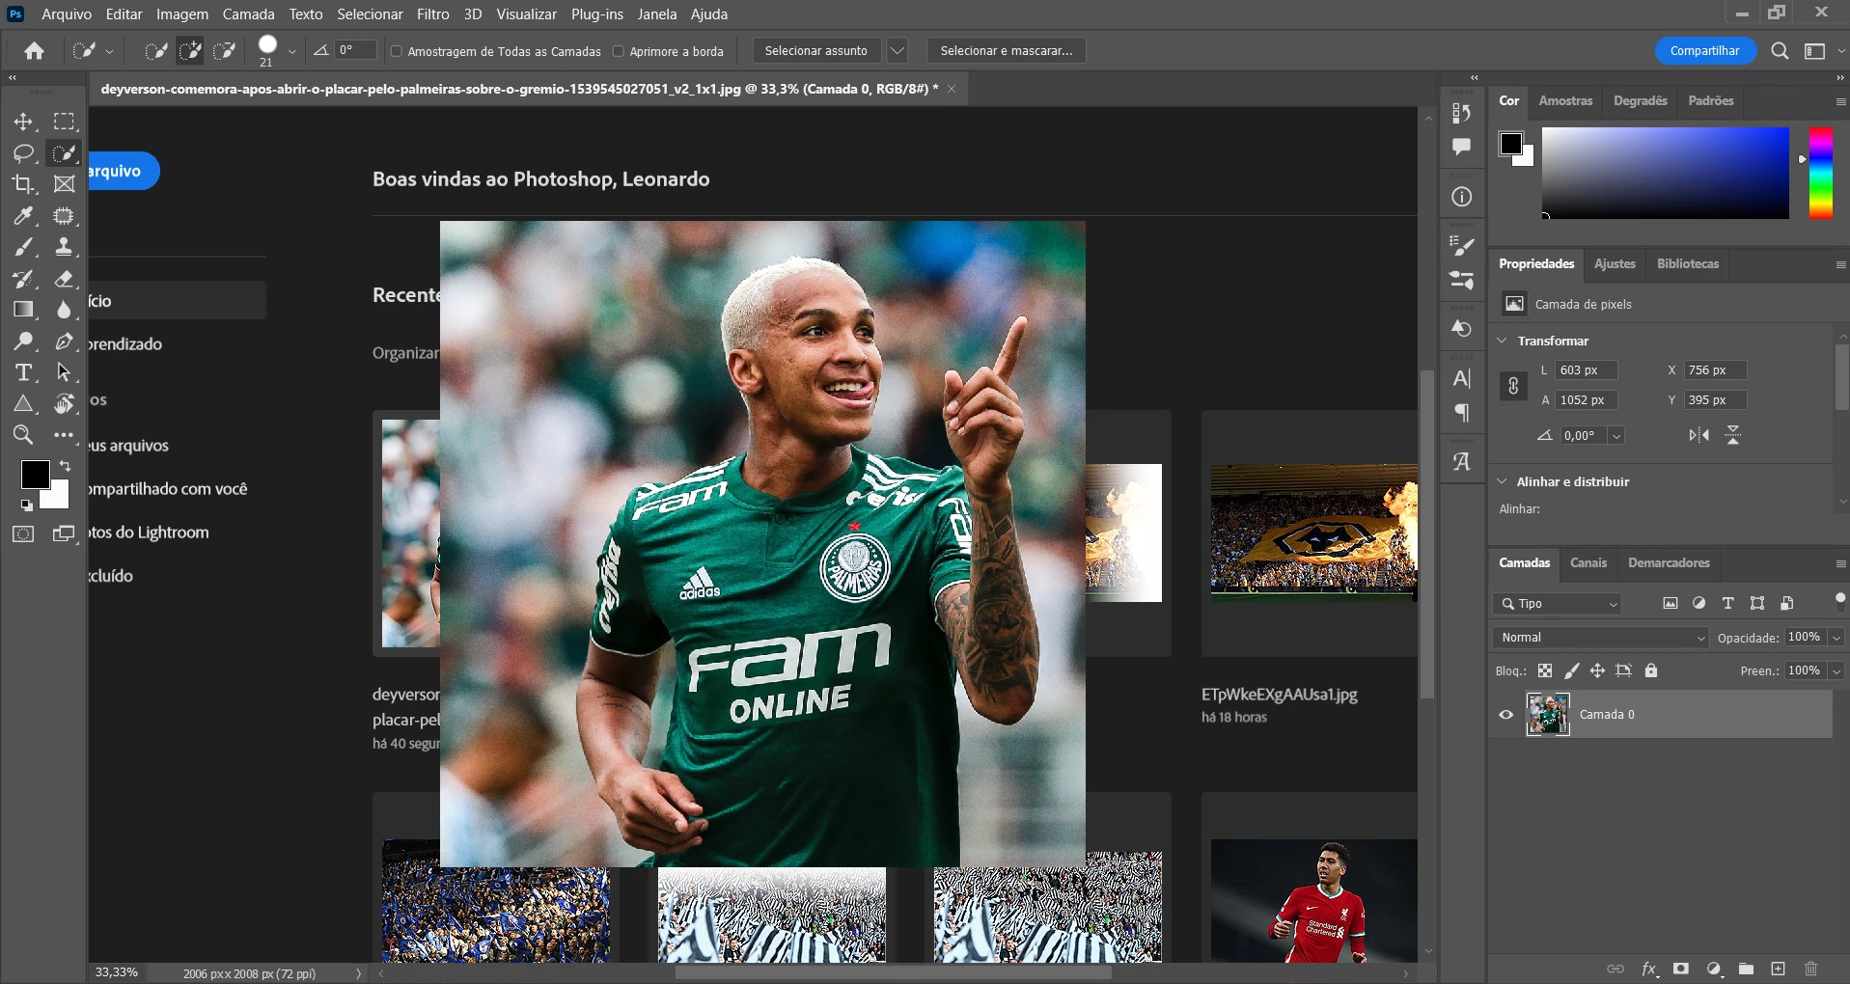Image resolution: width=1850 pixels, height=984 pixels.
Task: Select the Eraser tool
Action: 64,279
